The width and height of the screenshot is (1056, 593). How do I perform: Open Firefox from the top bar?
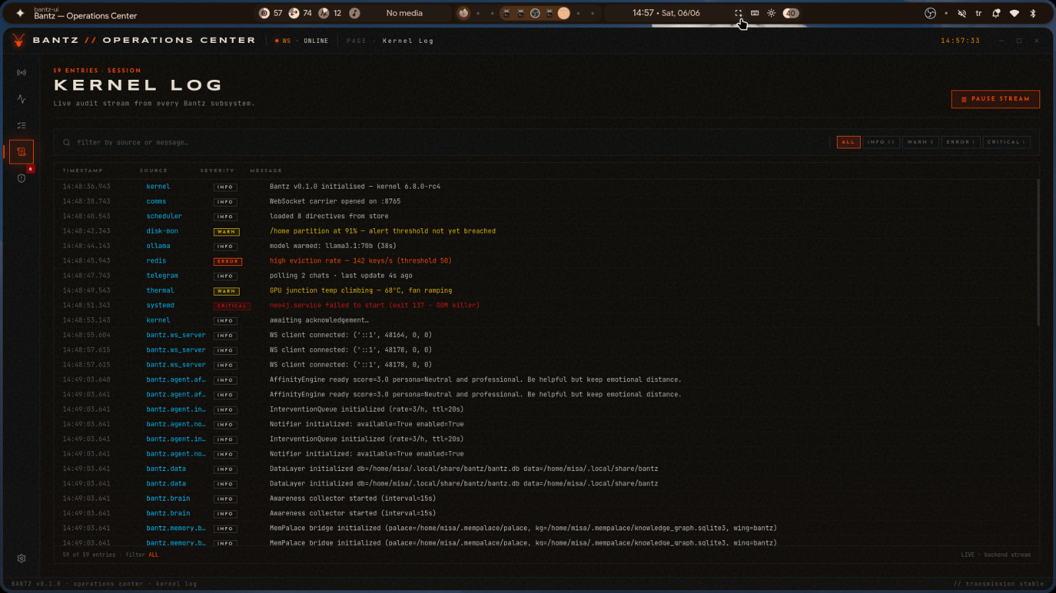[463, 13]
